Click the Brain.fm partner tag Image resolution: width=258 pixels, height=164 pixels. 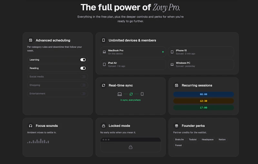pyautogui.click(x=179, y=140)
